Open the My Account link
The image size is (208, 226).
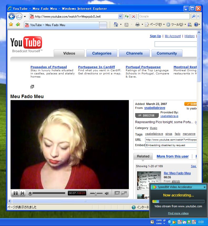[x=173, y=36]
